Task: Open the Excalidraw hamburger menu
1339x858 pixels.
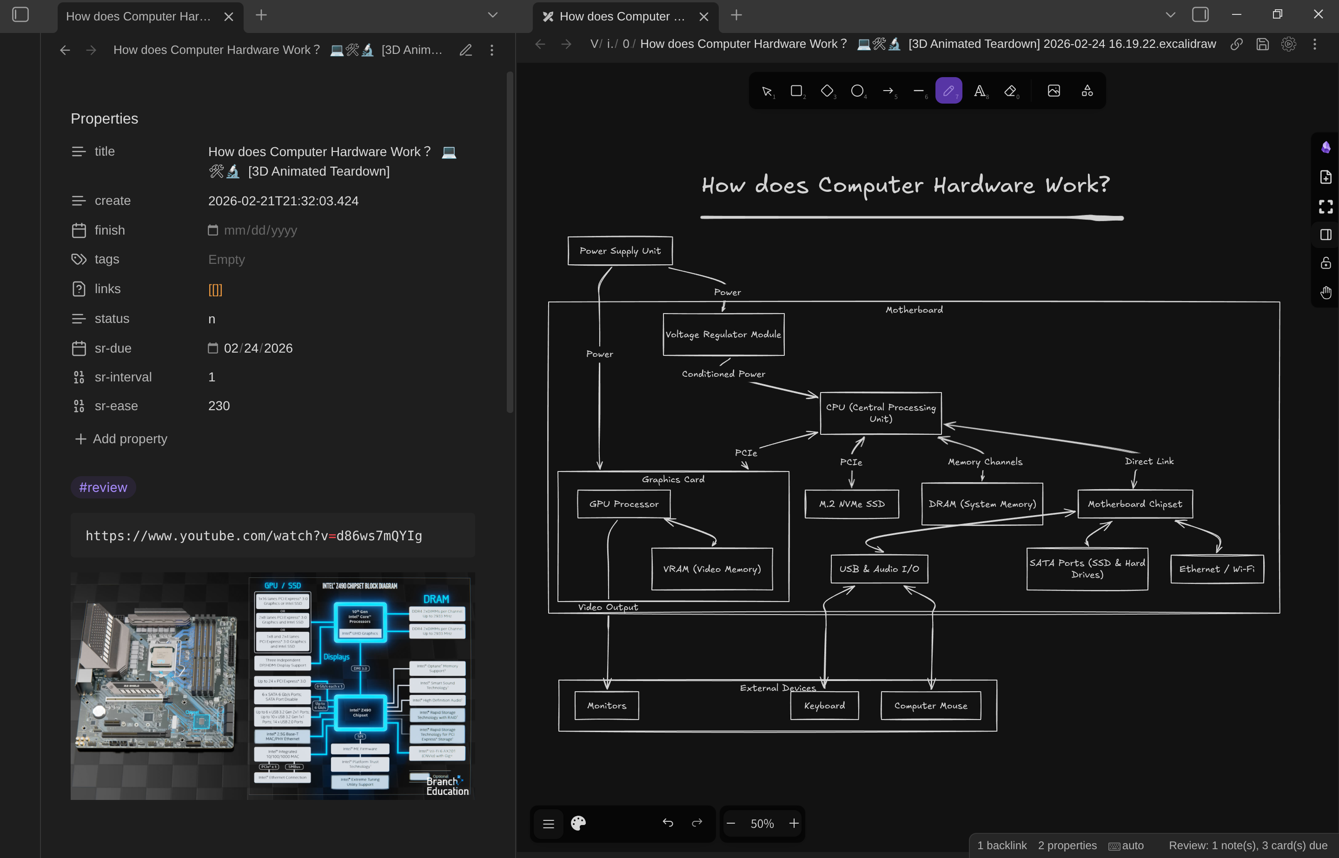Action: pyautogui.click(x=549, y=823)
